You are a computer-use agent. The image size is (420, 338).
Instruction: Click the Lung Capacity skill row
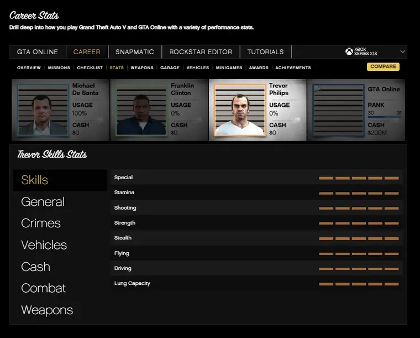click(x=256, y=283)
